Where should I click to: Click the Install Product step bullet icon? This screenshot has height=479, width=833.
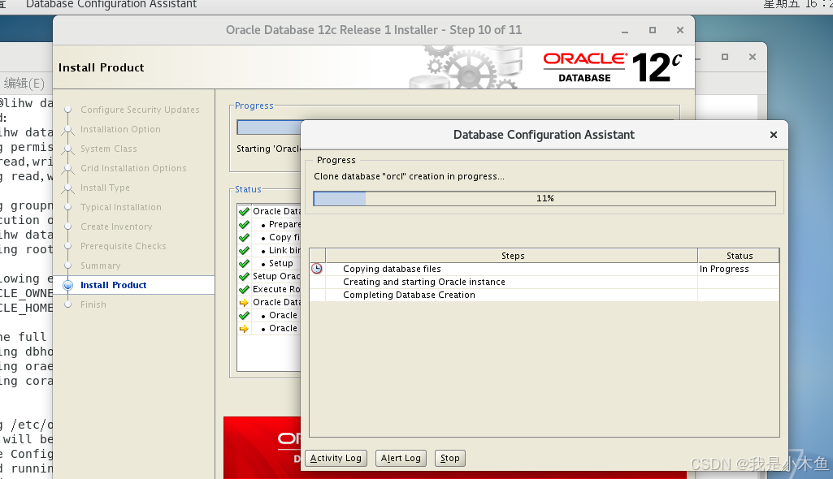(x=68, y=286)
